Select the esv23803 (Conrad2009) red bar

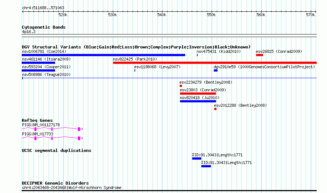[198, 94]
